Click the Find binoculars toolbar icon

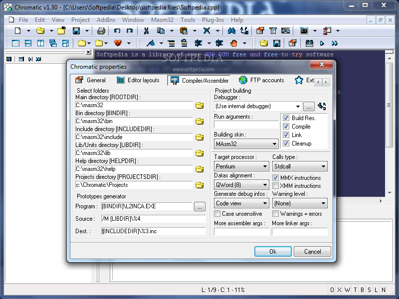(x=231, y=31)
